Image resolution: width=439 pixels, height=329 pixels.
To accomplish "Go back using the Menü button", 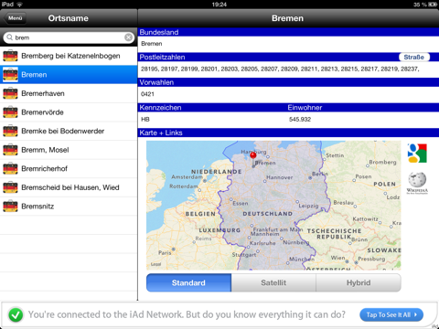I will pyautogui.click(x=15, y=18).
